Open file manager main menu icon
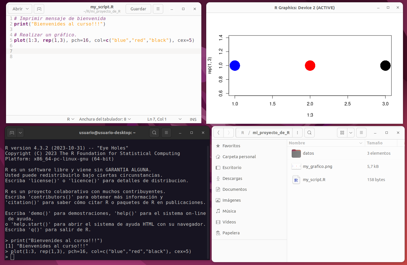This screenshot has width=407, height=265. (361, 133)
